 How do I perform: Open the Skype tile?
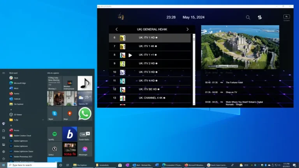(55, 114)
